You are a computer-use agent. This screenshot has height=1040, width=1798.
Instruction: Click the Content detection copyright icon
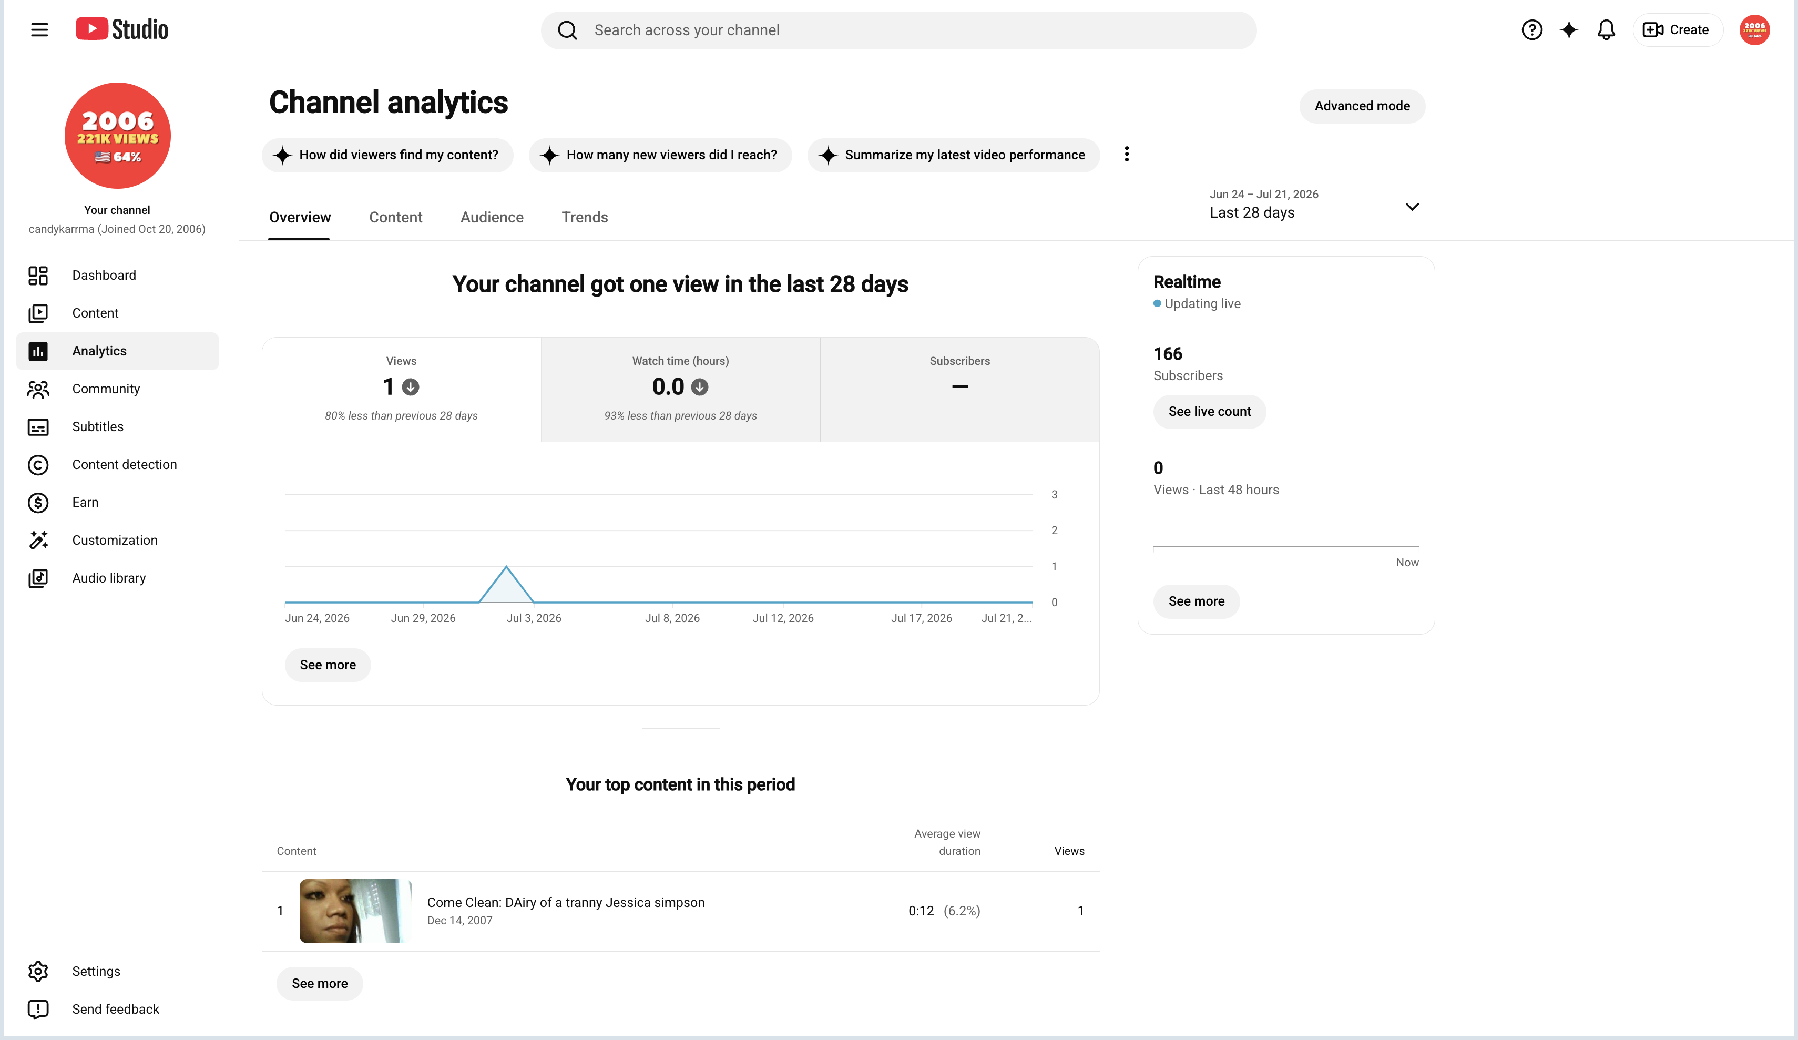pyautogui.click(x=38, y=465)
